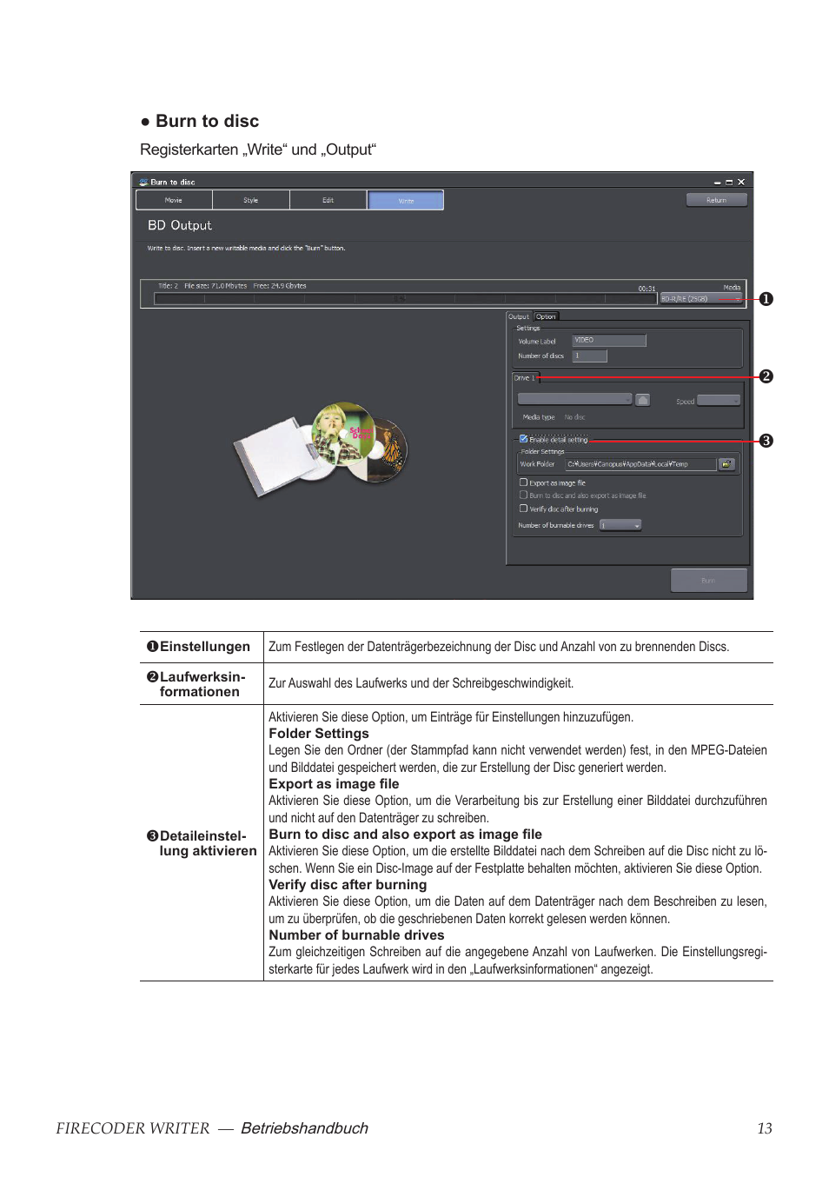Image resolution: width=829 pixels, height=1177 pixels.
Task: Open the Work Folder browse folder icon
Action: (x=727, y=464)
